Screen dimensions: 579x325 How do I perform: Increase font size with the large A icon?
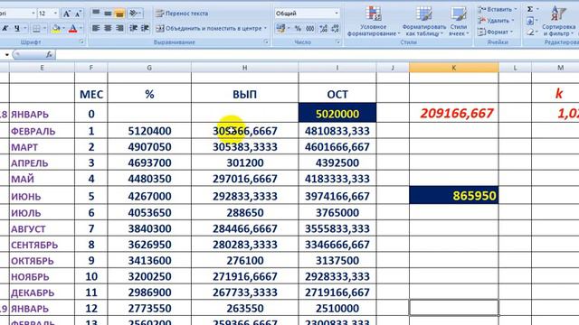pyautogui.click(x=66, y=14)
